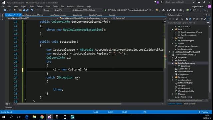
Task: Open the Any CPU platform dropdown
Action: pos(62,10)
